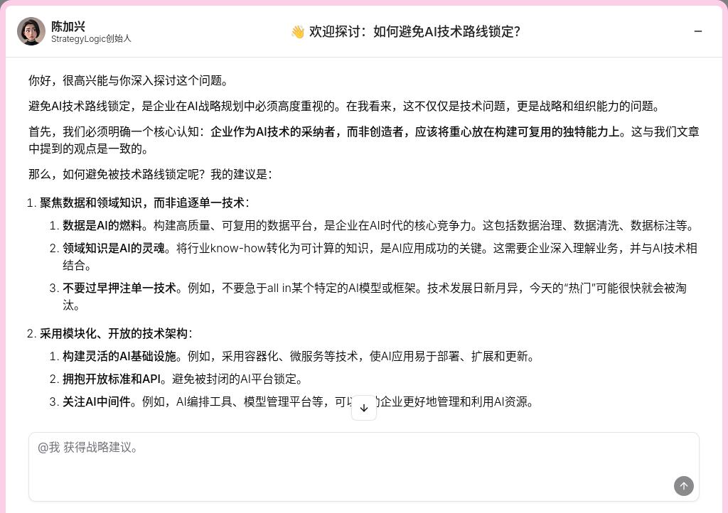Click the bold text '不要过早押注单一技术'
Viewport: 728px width, 513px height.
119,288
